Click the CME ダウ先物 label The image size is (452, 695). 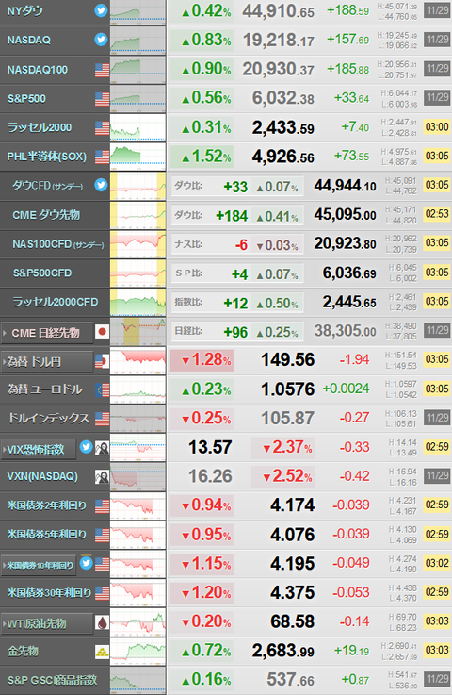(x=46, y=215)
